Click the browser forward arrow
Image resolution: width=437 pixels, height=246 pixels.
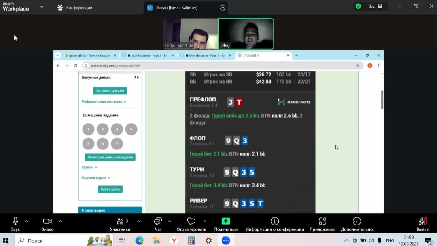[67, 66]
